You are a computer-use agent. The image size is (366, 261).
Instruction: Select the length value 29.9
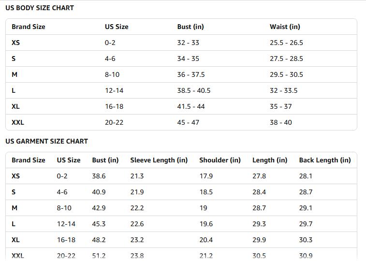pos(259,240)
